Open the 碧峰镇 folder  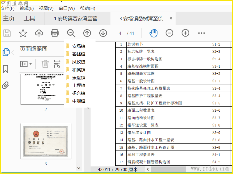tap(76, 54)
